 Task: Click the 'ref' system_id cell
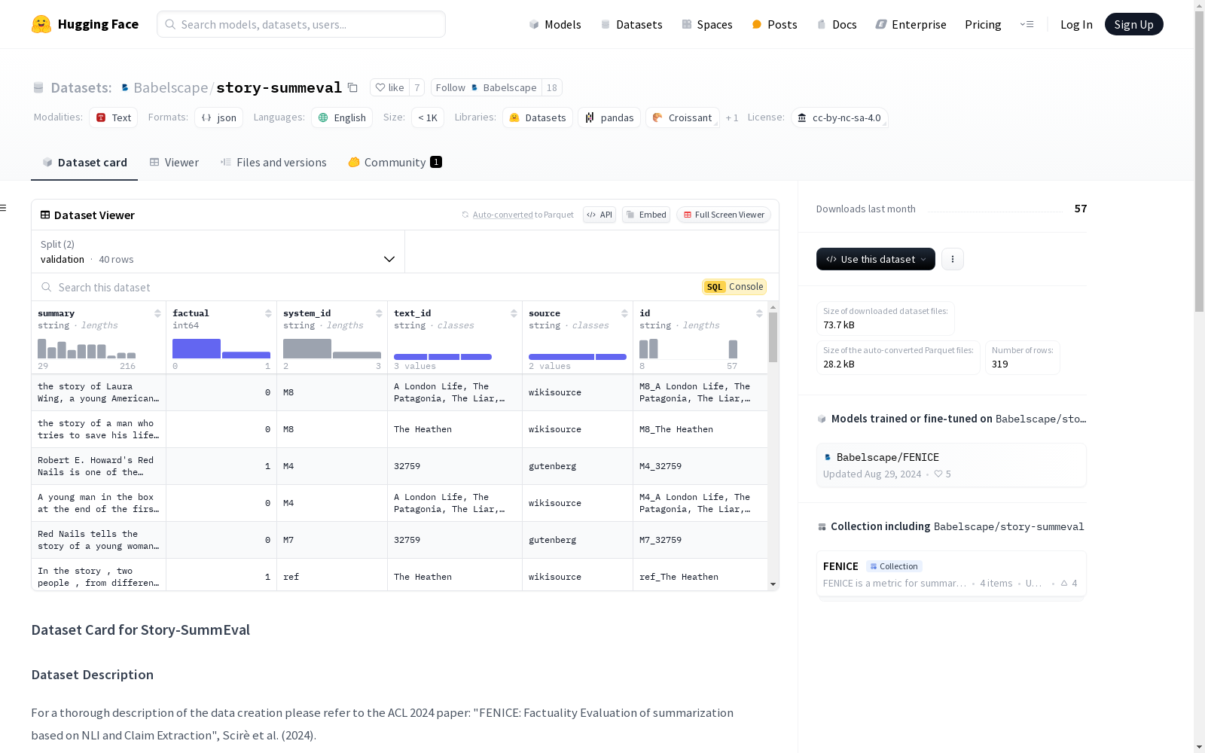[332, 577]
